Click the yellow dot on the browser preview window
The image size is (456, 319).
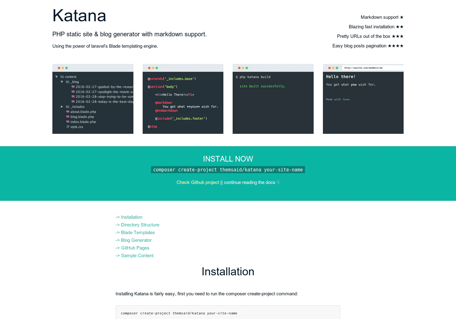tap(333, 68)
